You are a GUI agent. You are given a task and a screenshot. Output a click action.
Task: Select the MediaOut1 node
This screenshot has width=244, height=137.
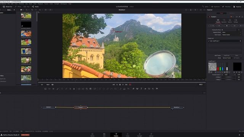click(x=177, y=107)
